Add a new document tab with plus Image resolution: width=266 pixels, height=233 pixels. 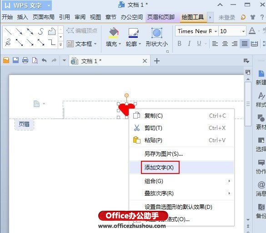157,61
